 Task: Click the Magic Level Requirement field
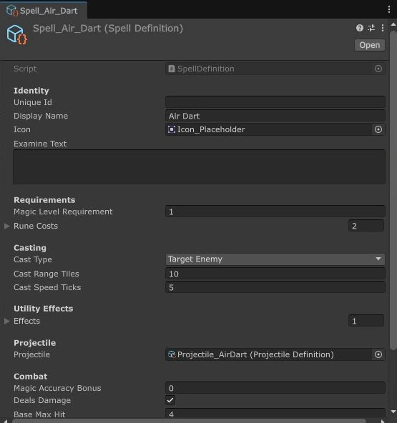(x=275, y=211)
